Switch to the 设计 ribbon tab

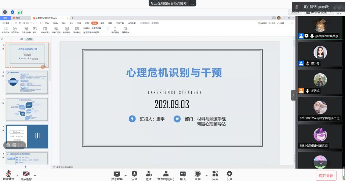(71, 23)
